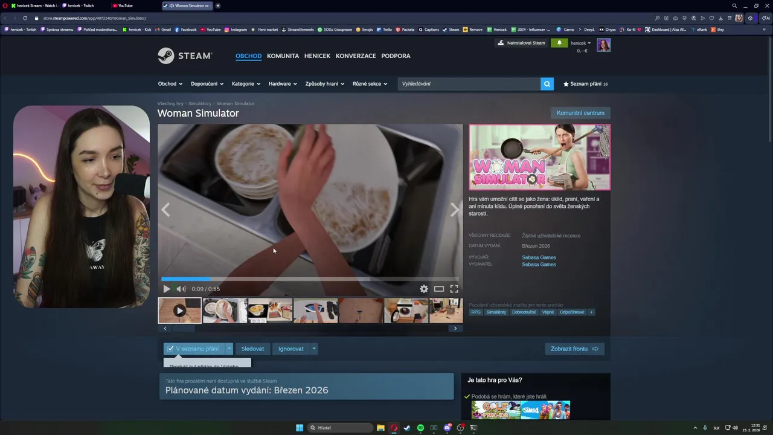Select the trailer thumbnail with play icon
The height and width of the screenshot is (435, 773).
(179, 311)
